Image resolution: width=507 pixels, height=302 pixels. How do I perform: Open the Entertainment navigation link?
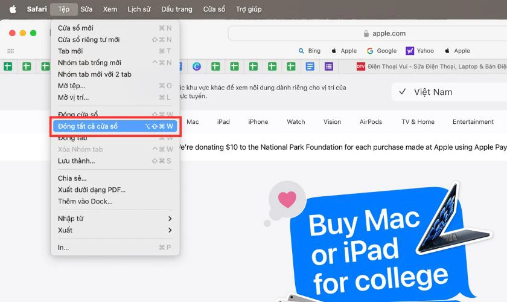coord(473,122)
